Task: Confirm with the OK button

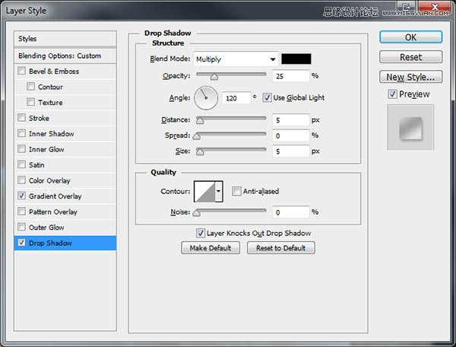Action: tap(411, 37)
